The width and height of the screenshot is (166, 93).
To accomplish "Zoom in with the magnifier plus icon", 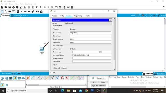I will pyautogui.click(x=45, y=7).
